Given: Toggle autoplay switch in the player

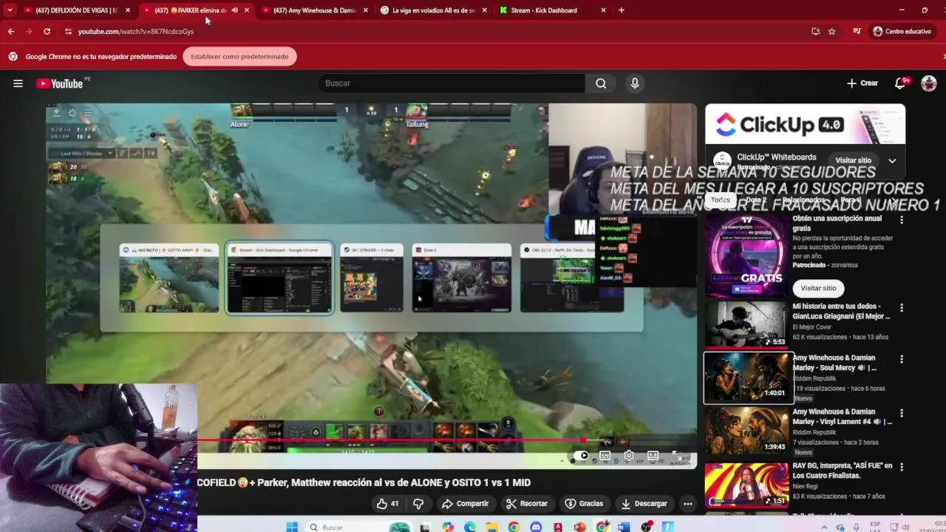Looking at the screenshot, I should click(x=581, y=456).
